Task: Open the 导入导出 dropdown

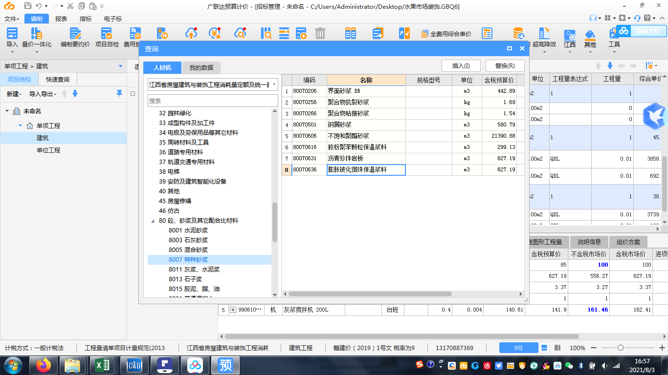Action: click(x=43, y=94)
